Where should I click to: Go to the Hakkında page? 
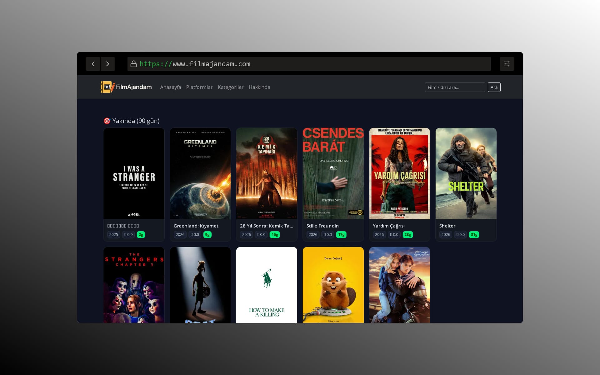point(259,87)
